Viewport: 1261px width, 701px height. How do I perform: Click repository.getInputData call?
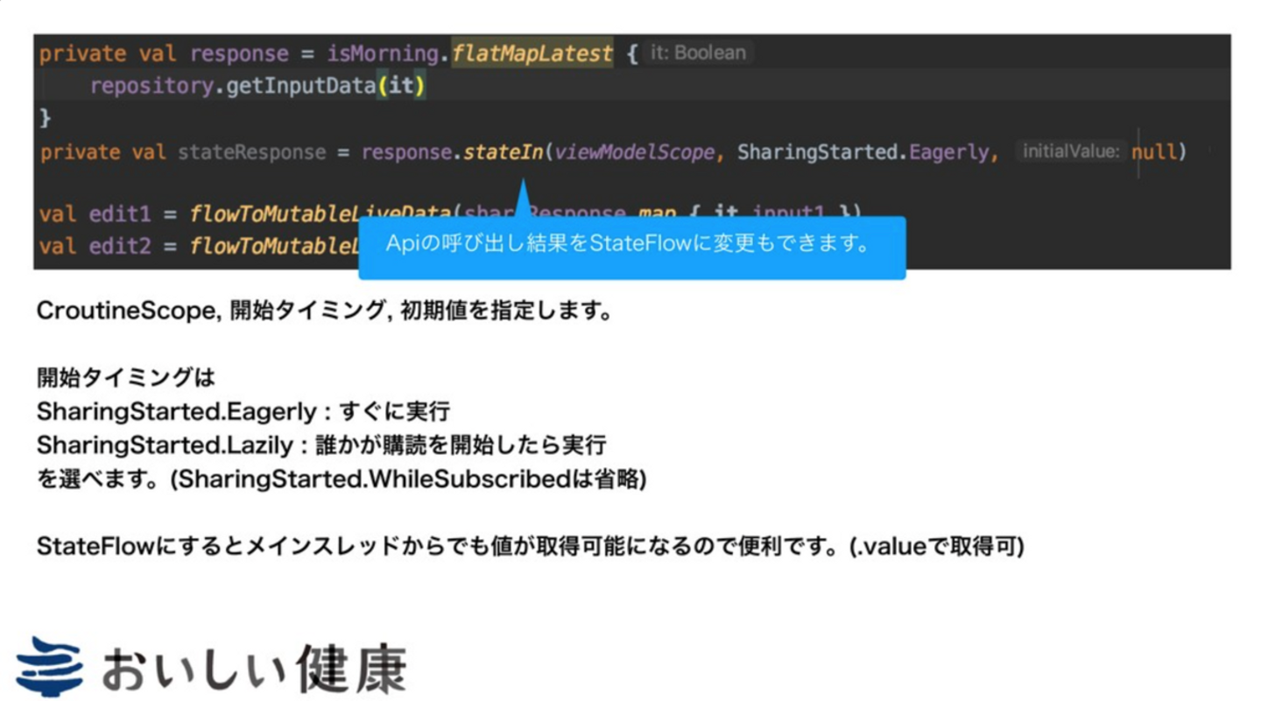point(257,87)
